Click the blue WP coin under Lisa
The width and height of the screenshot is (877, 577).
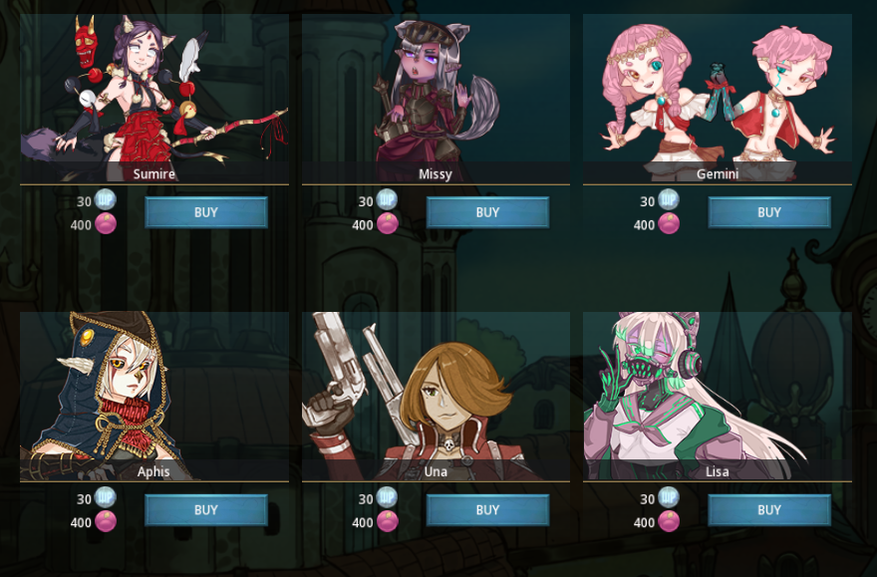[x=668, y=497]
